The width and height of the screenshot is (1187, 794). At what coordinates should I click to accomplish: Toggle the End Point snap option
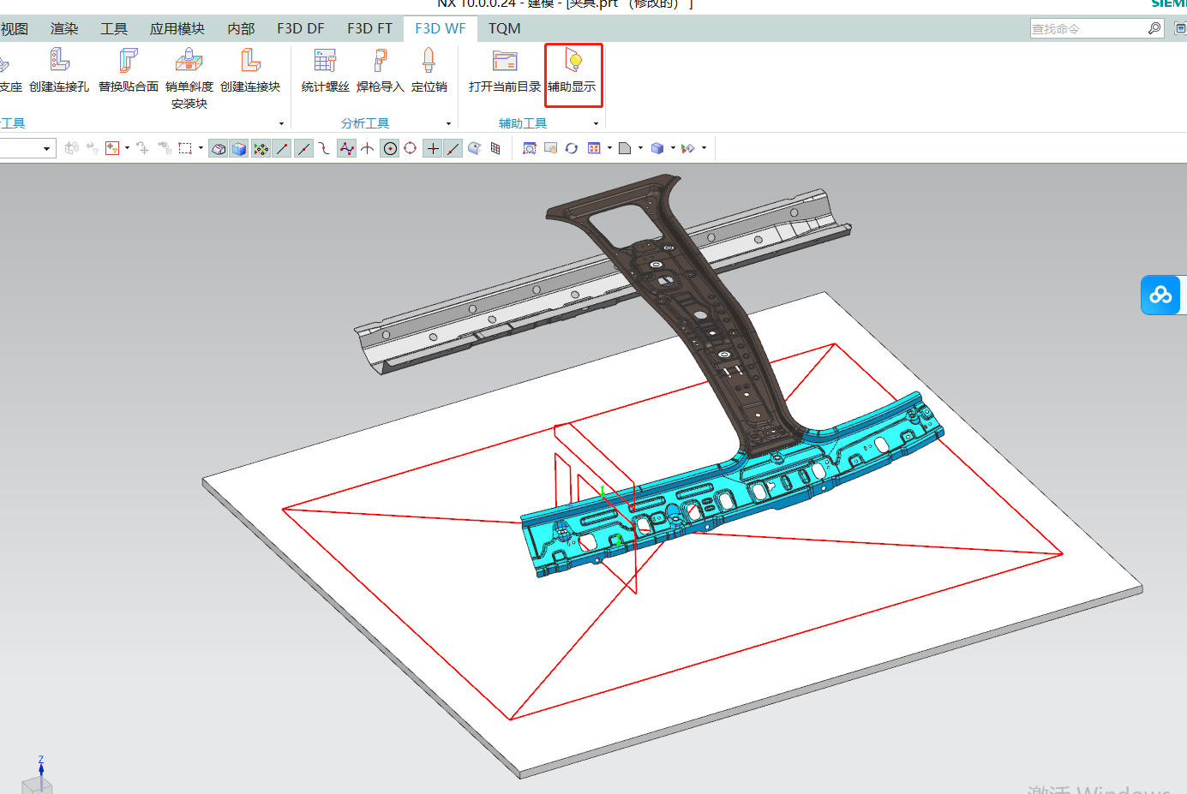coord(282,148)
